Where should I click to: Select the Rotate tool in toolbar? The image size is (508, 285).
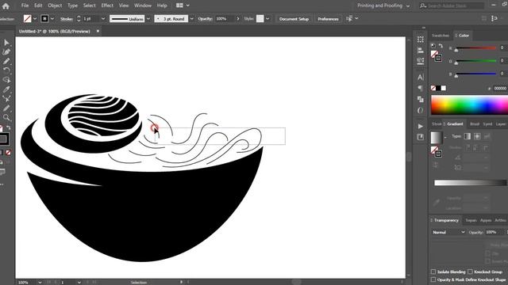[x=6, y=70]
